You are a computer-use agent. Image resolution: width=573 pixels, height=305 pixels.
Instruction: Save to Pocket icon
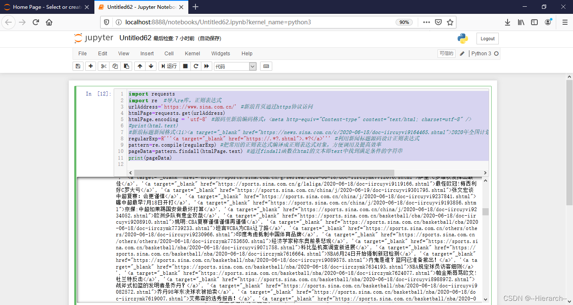(x=438, y=22)
